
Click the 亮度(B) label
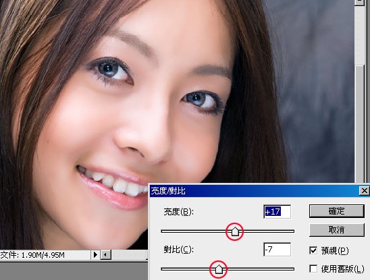(179, 212)
